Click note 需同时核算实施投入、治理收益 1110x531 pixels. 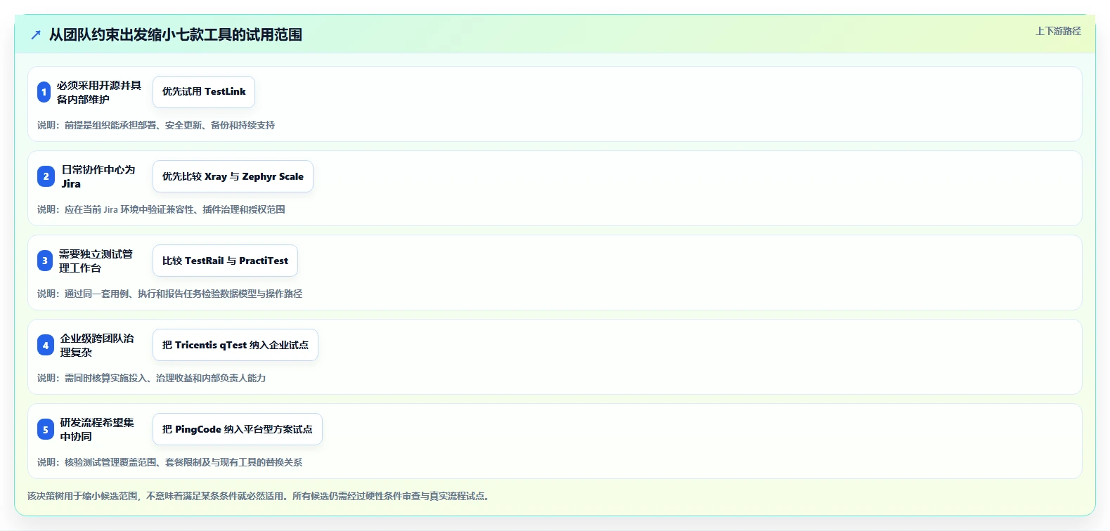click(x=151, y=378)
